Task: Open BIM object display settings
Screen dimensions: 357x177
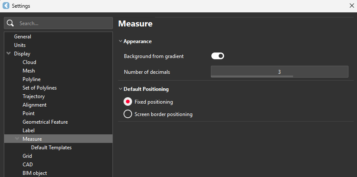Action: [35, 173]
